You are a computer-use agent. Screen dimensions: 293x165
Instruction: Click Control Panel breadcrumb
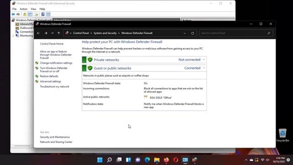[x=81, y=33]
